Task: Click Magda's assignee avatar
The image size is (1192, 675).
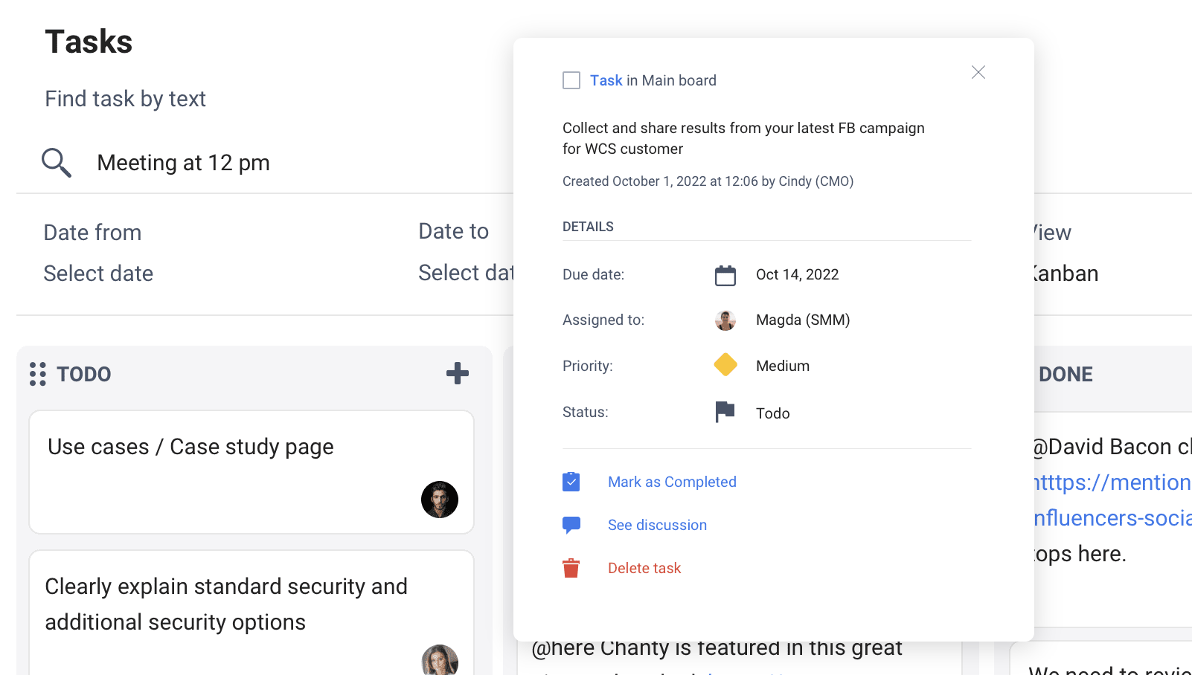Action: coord(725,320)
